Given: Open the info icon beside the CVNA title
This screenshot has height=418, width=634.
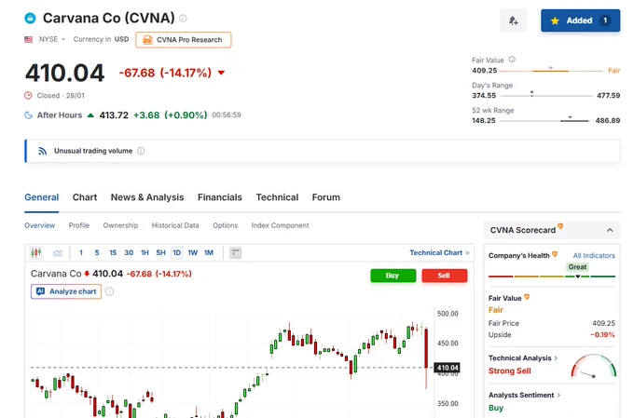Looking at the screenshot, I should click(183, 19).
